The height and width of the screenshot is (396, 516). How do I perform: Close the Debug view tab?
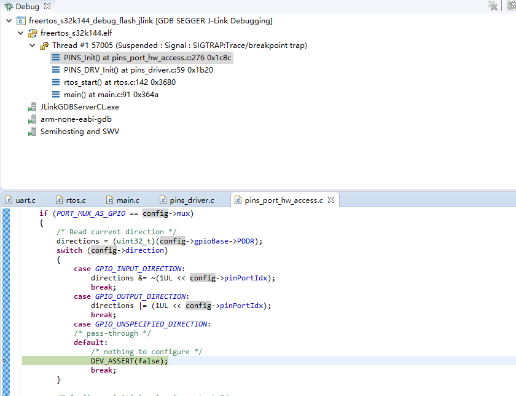[x=47, y=6]
